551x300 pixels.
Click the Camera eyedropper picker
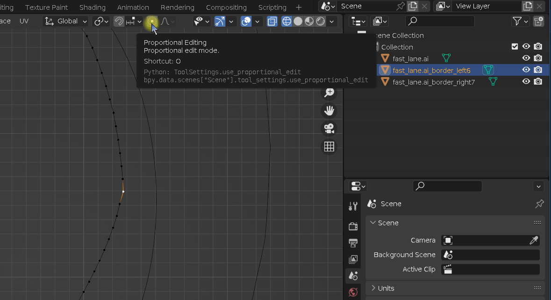(x=533, y=240)
